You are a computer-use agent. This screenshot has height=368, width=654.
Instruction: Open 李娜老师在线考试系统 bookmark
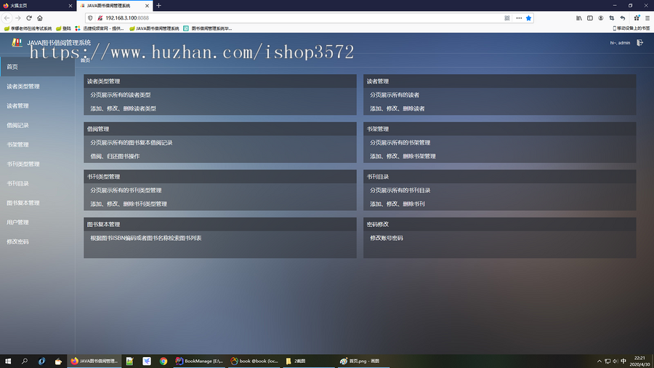(28, 28)
